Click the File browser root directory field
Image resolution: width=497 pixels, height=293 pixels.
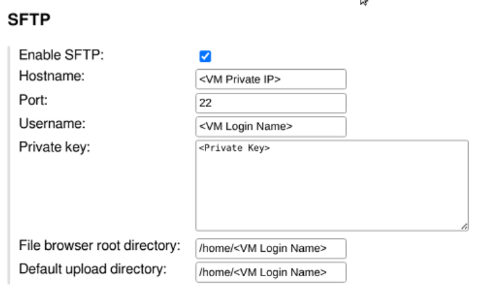(271, 248)
